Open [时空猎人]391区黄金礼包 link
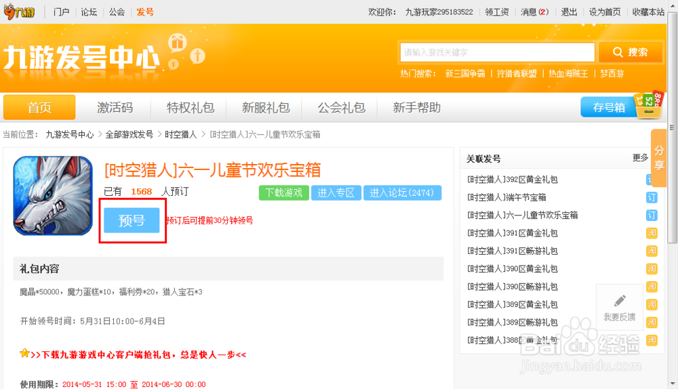Image resolution: width=678 pixels, height=389 pixels. tap(513, 233)
